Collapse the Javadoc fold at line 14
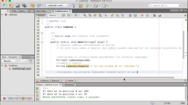The width and height of the screenshot is (188, 105). (x=42, y=33)
